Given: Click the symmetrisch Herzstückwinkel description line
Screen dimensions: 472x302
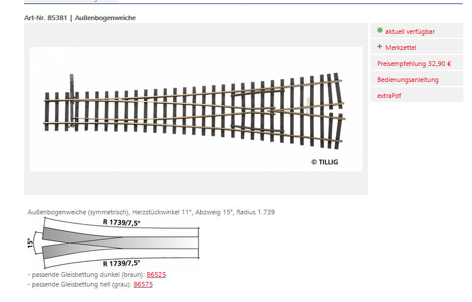Looking at the screenshot, I should point(151,212).
